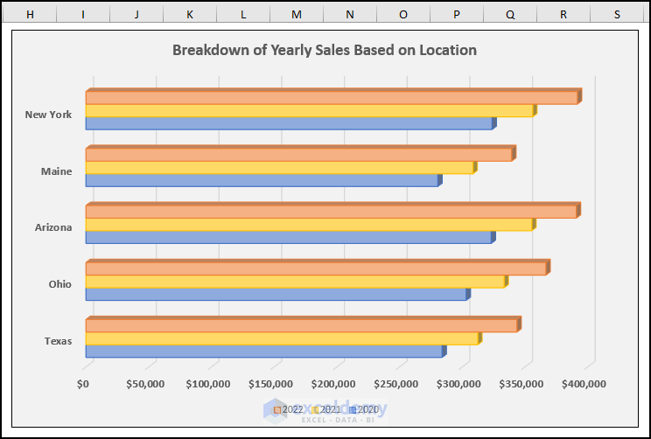Image resolution: width=651 pixels, height=439 pixels.
Task: Select column O header
Action: (x=403, y=14)
